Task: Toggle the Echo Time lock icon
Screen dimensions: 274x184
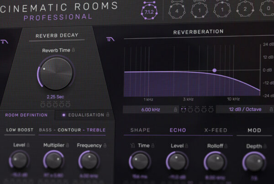Action: (153, 145)
